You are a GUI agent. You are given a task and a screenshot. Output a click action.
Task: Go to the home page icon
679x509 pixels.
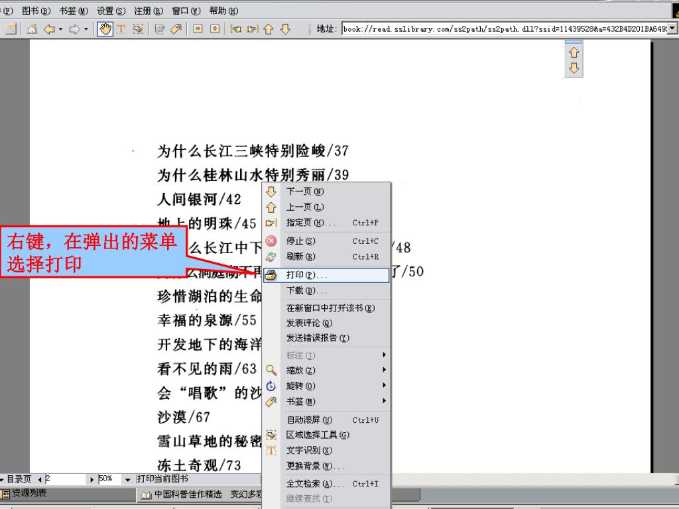pyautogui.click(x=32, y=29)
